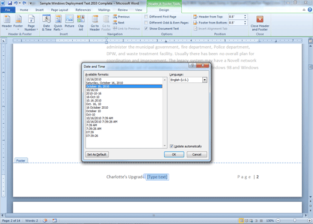Open the Page Number dropdown
Image resolution: width=313 pixels, height=224 pixels.
pos(31,23)
